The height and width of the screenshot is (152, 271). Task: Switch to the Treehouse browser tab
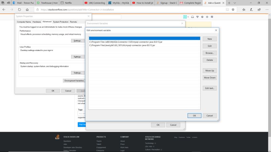47,3
